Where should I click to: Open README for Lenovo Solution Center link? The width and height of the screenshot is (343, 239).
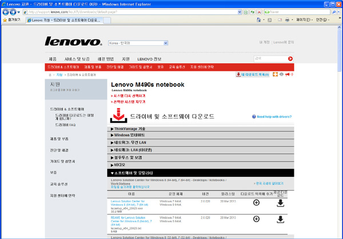pos(131,221)
